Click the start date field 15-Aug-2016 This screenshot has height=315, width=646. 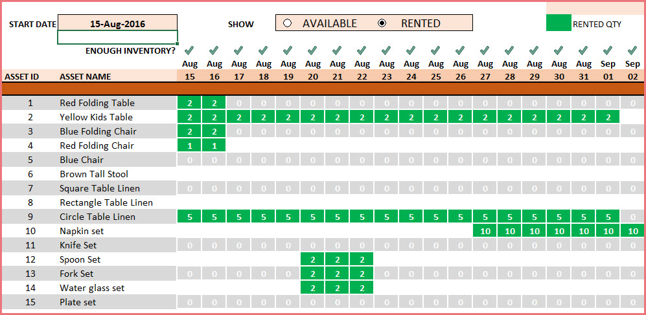point(117,24)
